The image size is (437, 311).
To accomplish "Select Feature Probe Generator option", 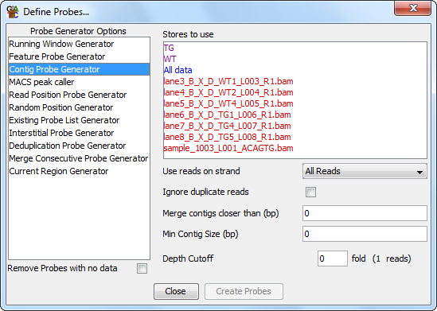I will click(79, 56).
